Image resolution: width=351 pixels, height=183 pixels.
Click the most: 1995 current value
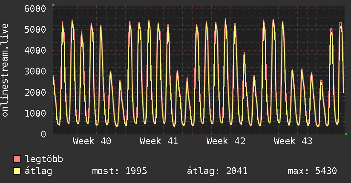(x=119, y=171)
